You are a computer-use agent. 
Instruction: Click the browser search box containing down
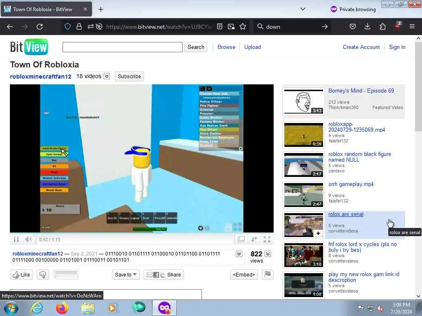point(292,27)
